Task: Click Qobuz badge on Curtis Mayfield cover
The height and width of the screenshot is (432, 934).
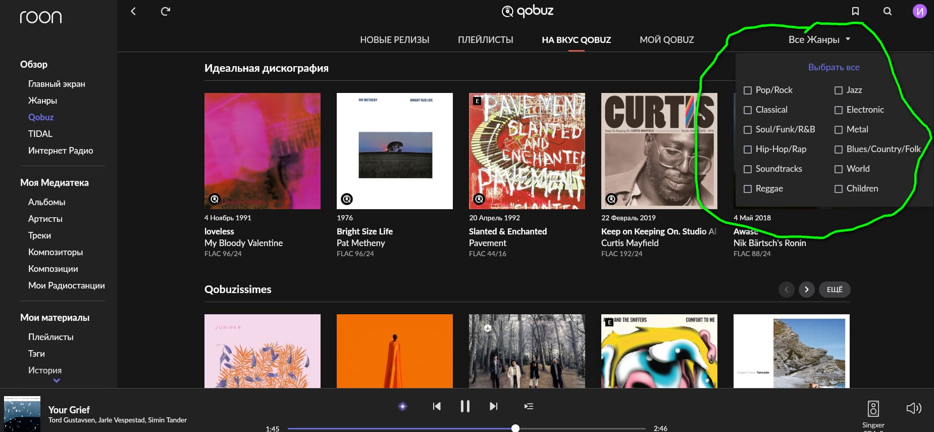Action: click(x=611, y=199)
